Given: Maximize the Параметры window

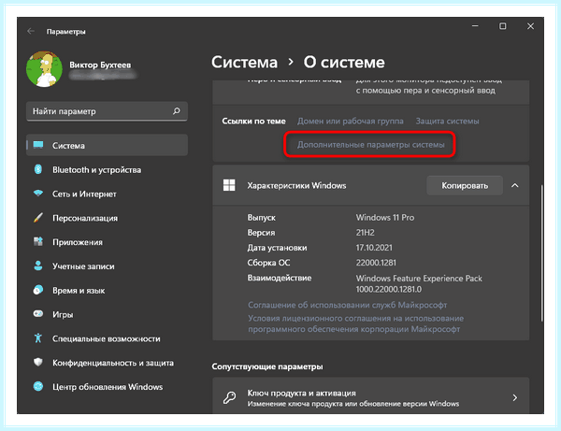Looking at the screenshot, I should click(x=503, y=26).
